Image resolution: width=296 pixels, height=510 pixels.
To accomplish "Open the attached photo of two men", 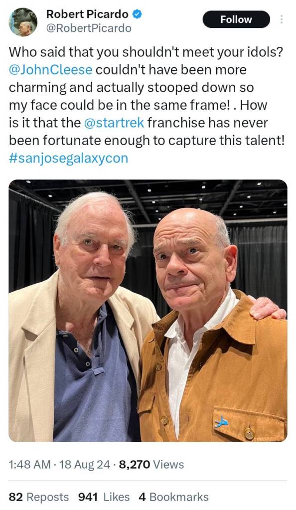I will click(148, 311).
